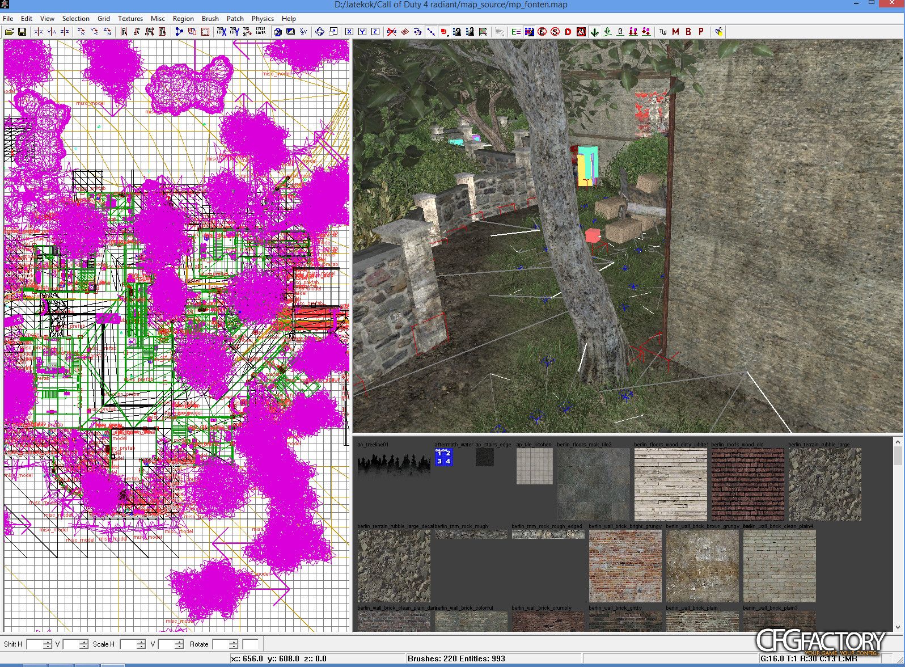Click the Open map folder icon
905x667 pixels.
[9, 32]
